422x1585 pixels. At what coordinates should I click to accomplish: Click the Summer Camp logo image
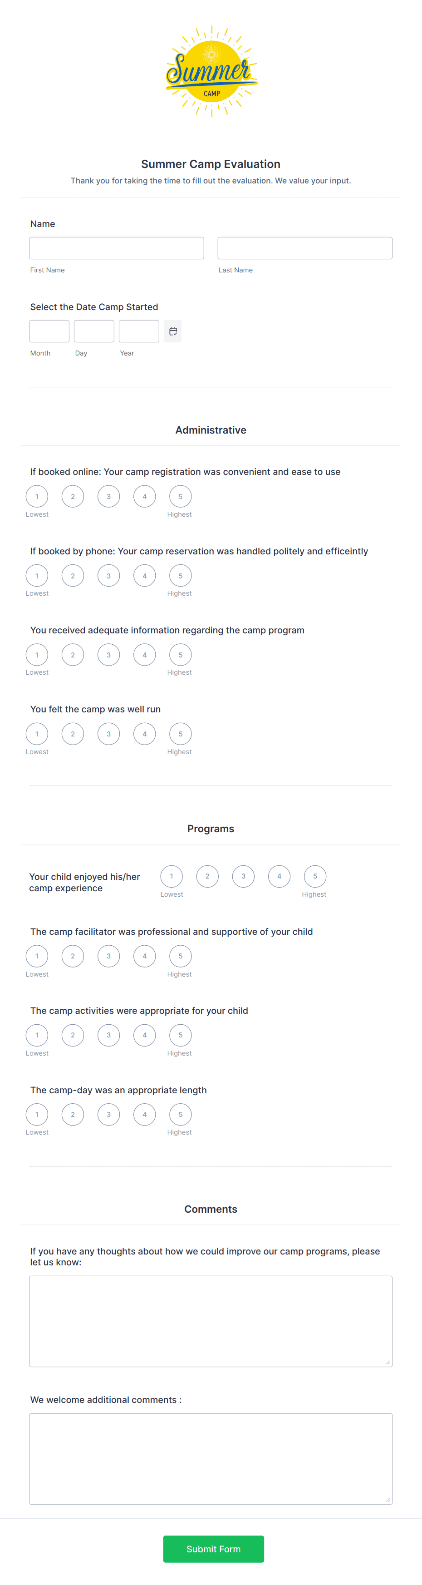pos(211,71)
